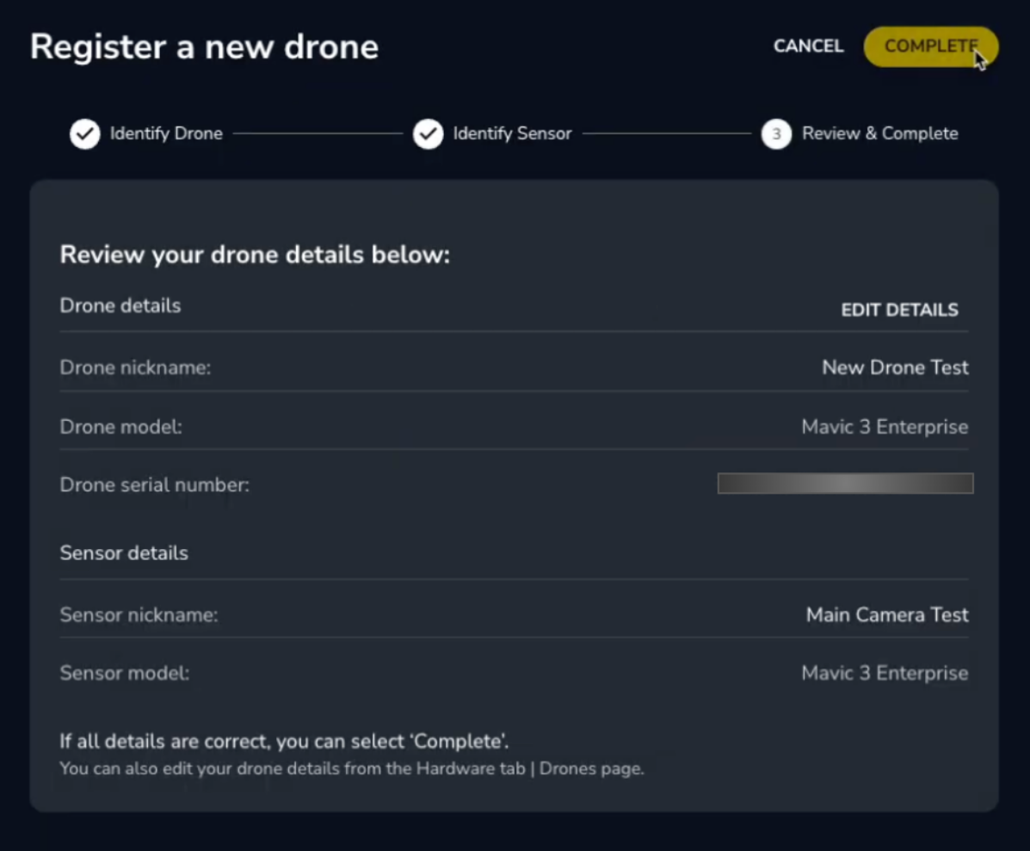Viewport: 1030px width, 851px height.
Task: Click the New Drone Test nickname value
Action: point(895,367)
